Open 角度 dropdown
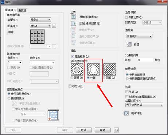The width and height of the screenshot is (168, 135). [15, 63]
